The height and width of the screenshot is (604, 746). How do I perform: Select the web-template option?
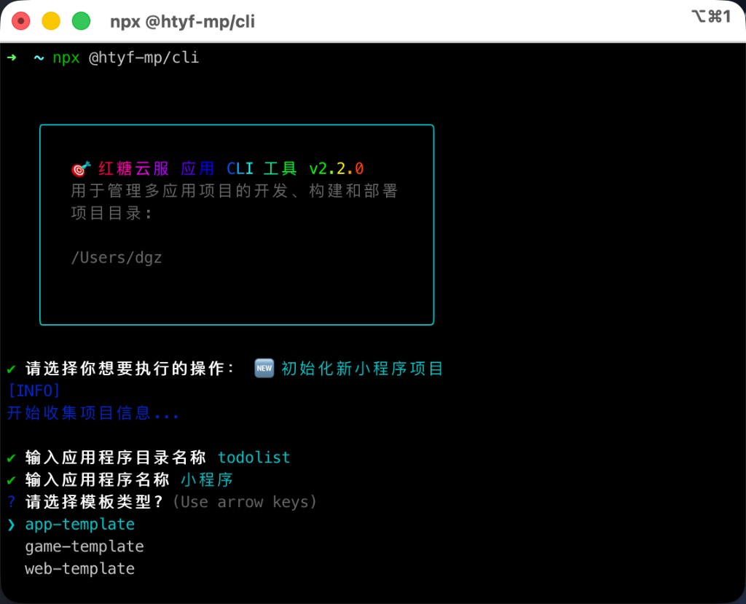[79, 568]
